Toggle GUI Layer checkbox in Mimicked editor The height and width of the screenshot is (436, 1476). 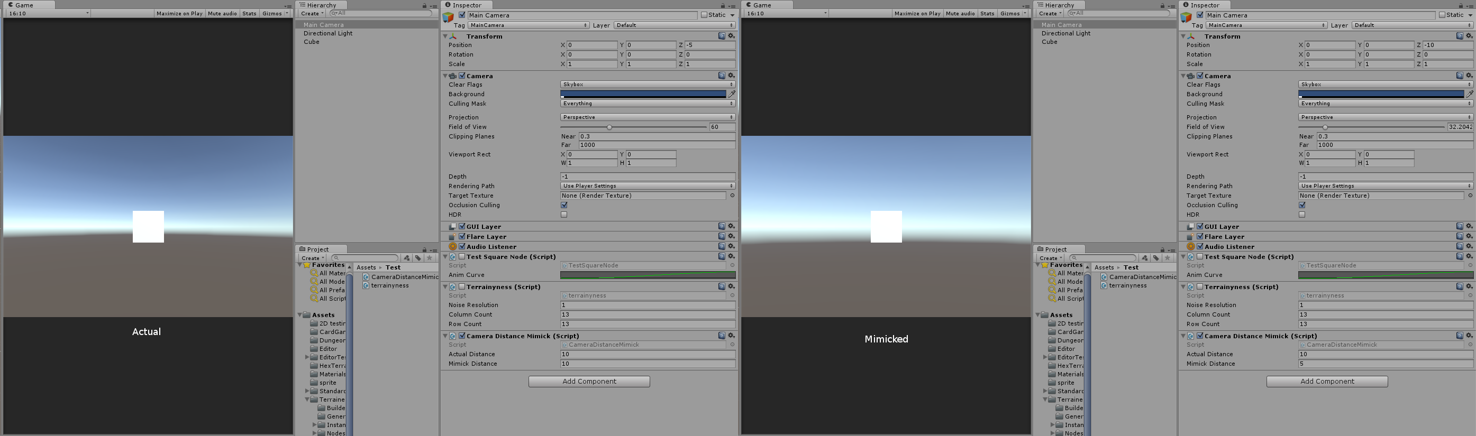(x=1200, y=227)
